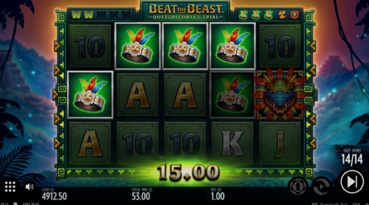Open the game menu grid icon

click(10, 187)
